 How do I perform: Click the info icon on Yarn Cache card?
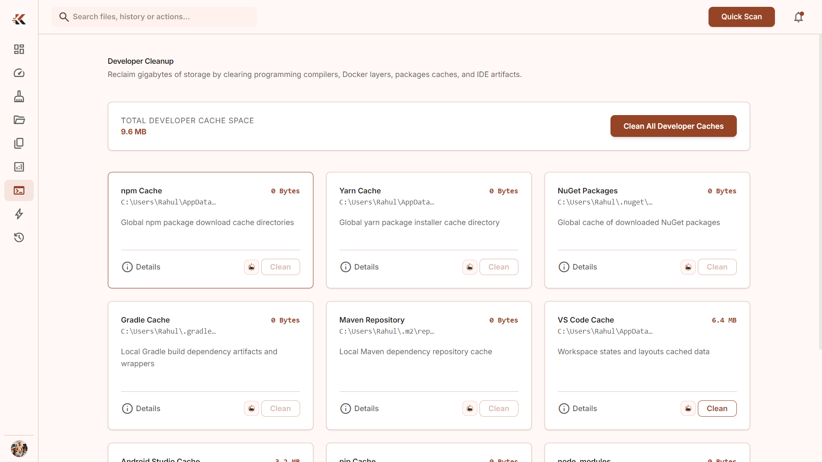(x=345, y=267)
